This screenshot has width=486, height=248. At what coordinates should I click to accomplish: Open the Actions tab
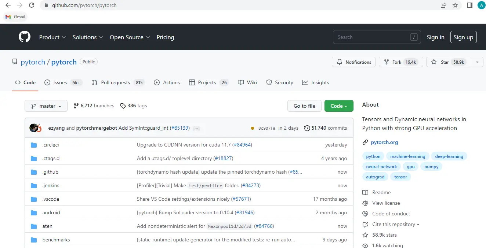167,82
